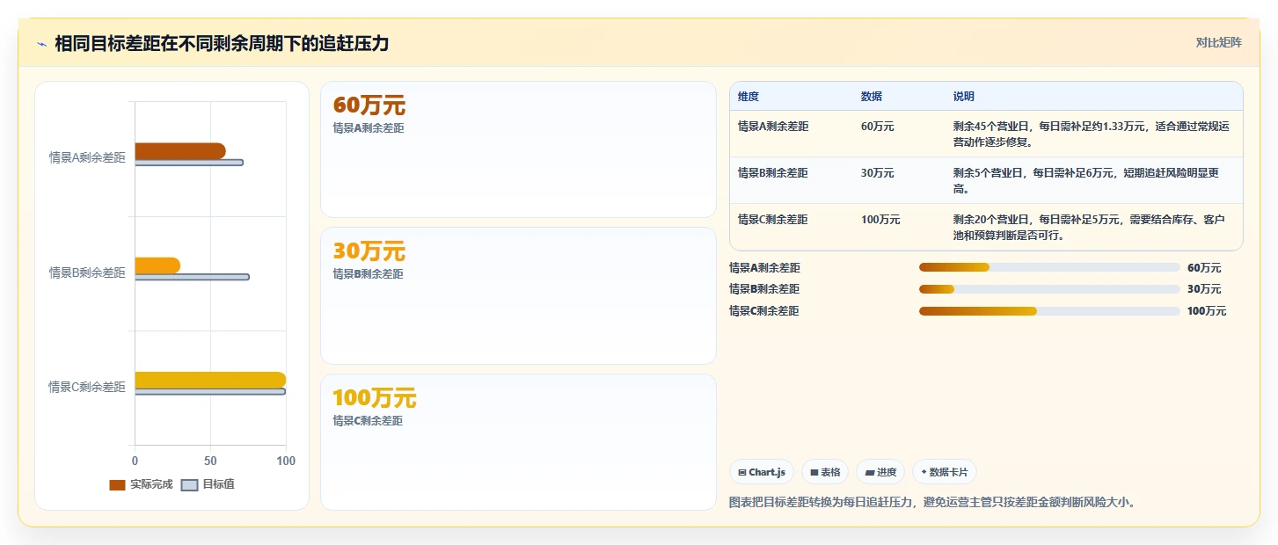
Task: Click the 情景C yellow bar in chart
Action: tap(210, 380)
